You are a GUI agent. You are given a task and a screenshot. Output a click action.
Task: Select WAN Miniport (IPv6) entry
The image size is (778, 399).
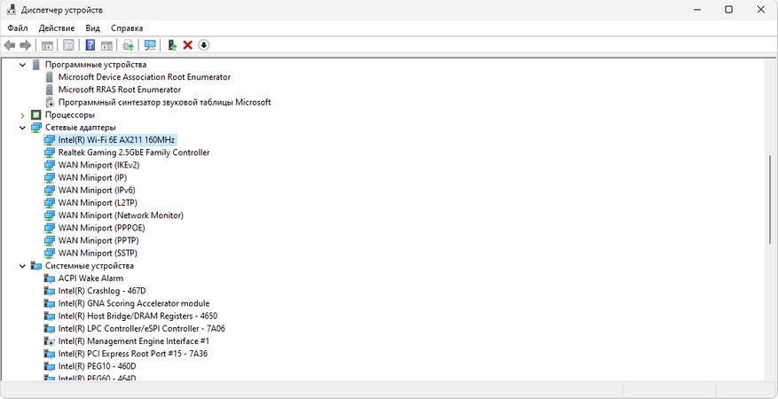pos(97,191)
